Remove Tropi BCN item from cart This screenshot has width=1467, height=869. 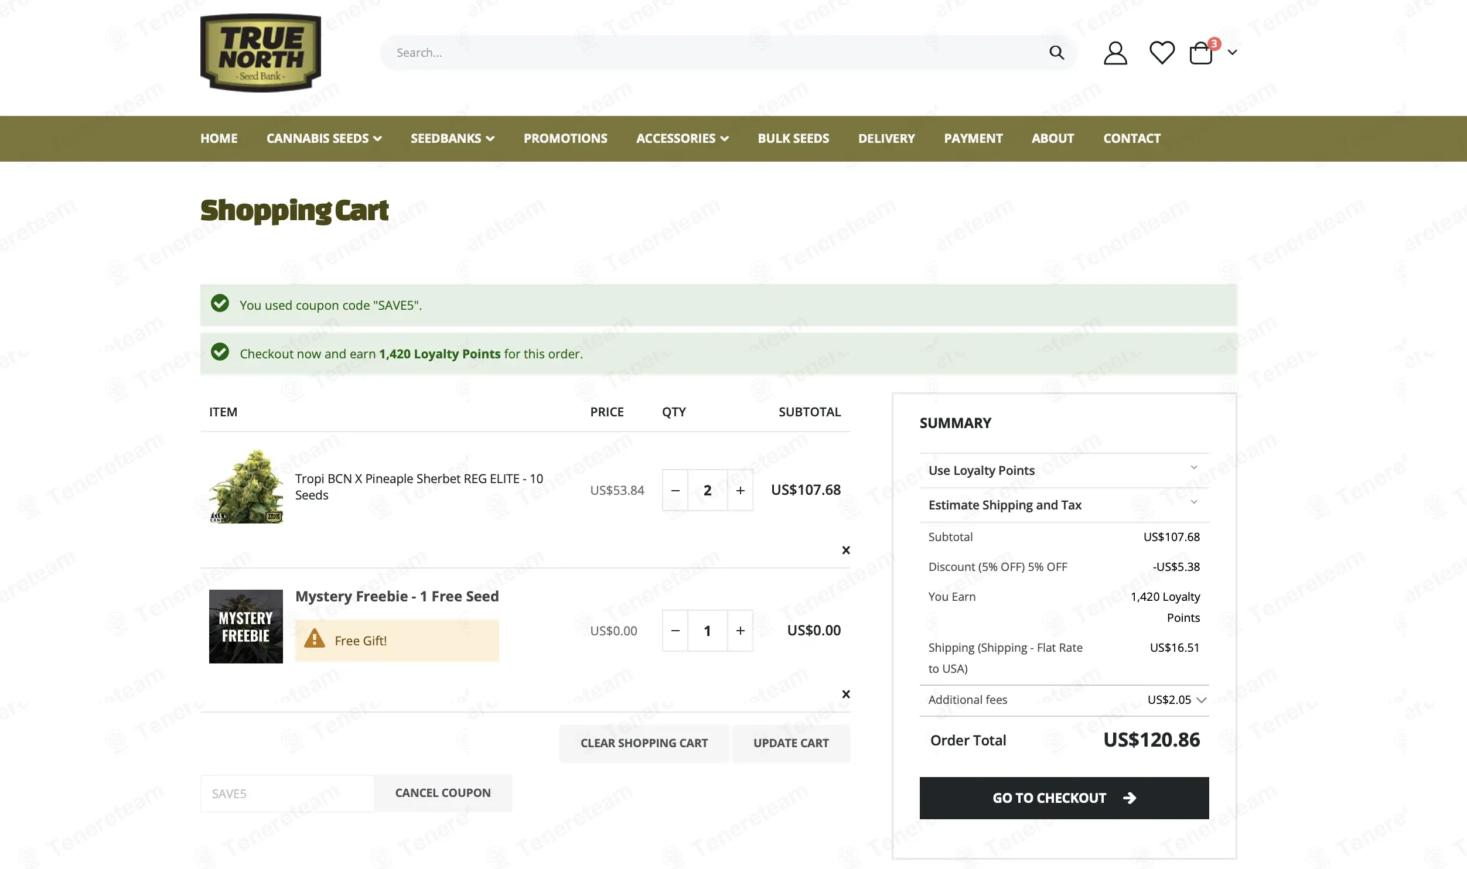point(845,550)
